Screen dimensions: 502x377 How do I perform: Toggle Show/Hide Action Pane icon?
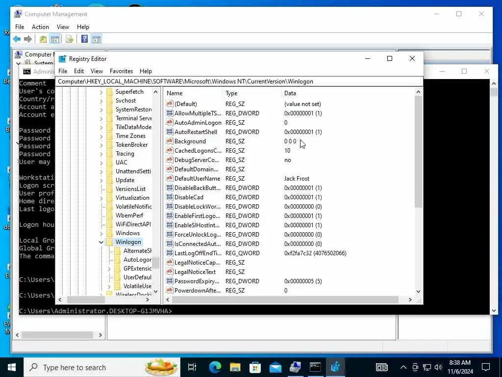[x=97, y=39]
